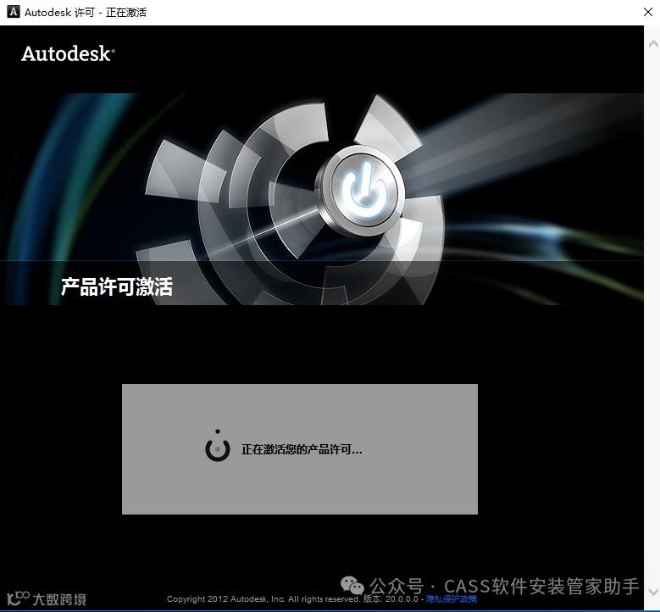
Task: Click the scrollbar up arrow
Action: click(653, 43)
